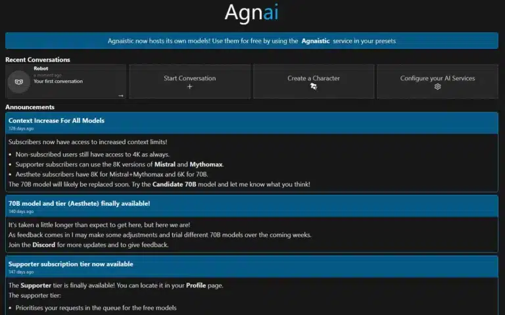Click the wand icon under Create a Character
This screenshot has width=505, height=315.
click(x=314, y=86)
